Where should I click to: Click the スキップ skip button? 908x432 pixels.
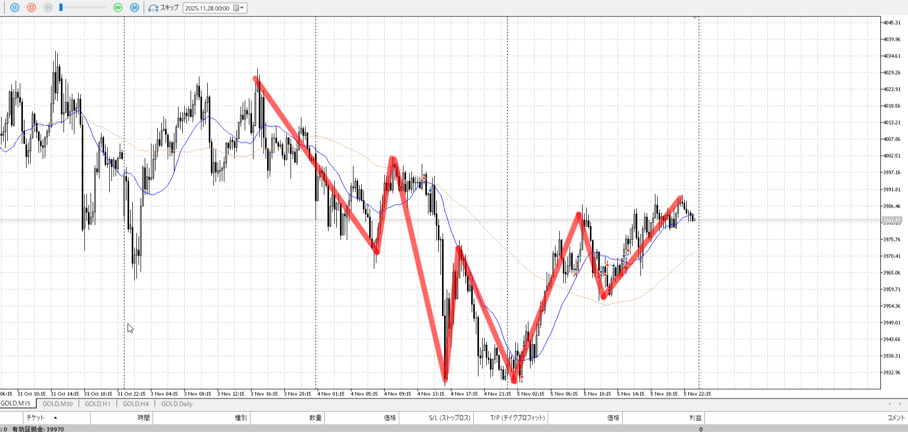tap(163, 8)
